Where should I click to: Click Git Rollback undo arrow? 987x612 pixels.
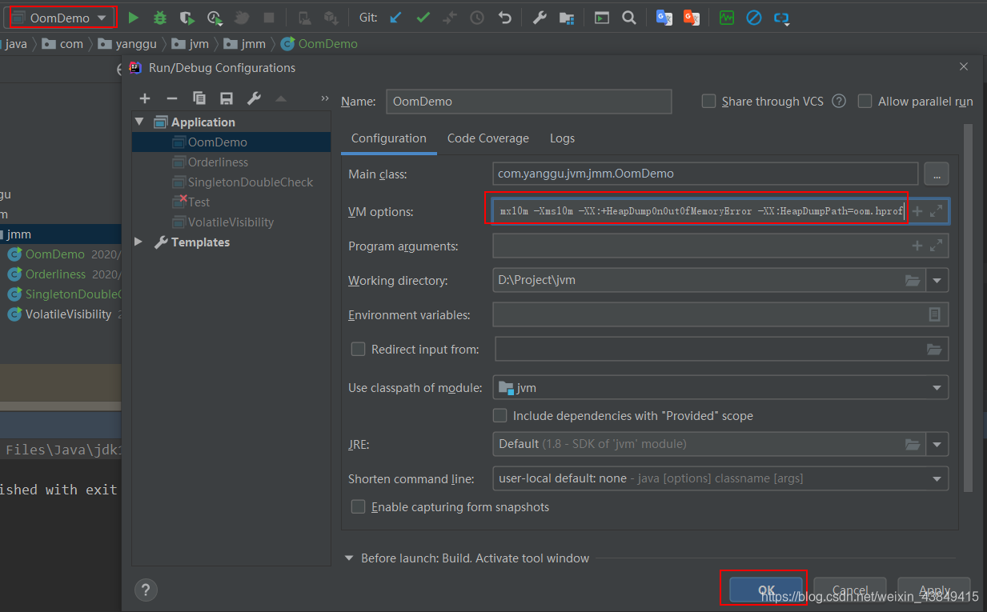coord(504,18)
